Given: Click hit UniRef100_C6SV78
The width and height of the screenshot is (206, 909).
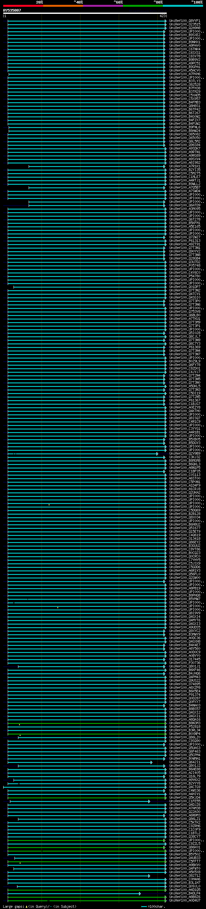Looking at the screenshot, I should 184,56.
